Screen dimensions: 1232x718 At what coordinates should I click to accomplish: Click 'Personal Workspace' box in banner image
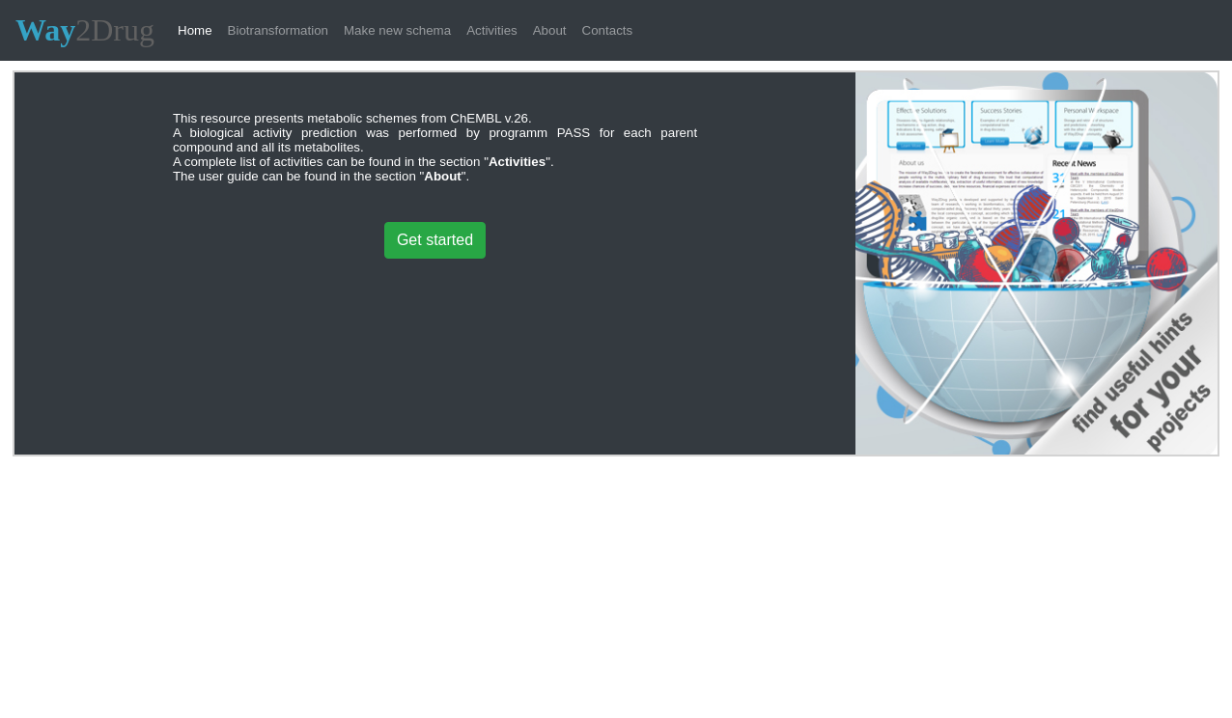click(1093, 125)
